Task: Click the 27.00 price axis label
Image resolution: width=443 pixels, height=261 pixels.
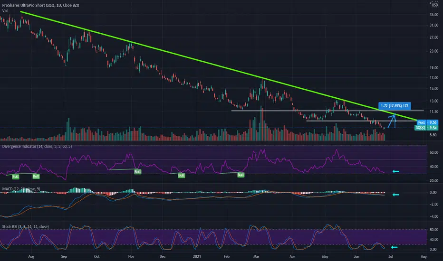Action: coord(433,37)
